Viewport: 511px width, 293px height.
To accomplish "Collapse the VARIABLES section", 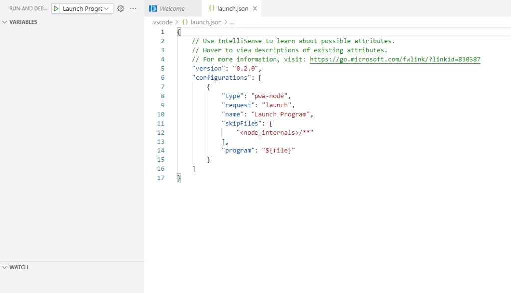I will (5, 22).
